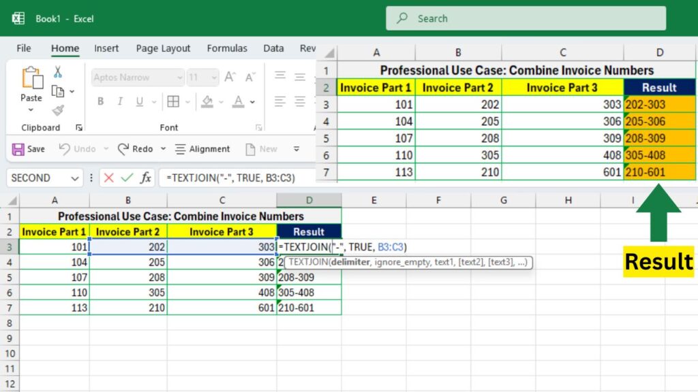Screen dimensions: 698x392
Task: Click the Select All corner triangle
Action: point(12,201)
